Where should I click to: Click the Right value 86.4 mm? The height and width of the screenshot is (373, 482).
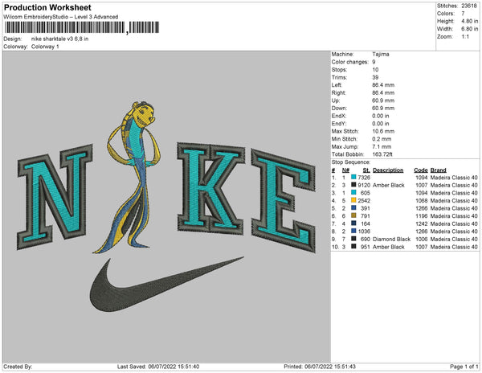tap(383, 93)
